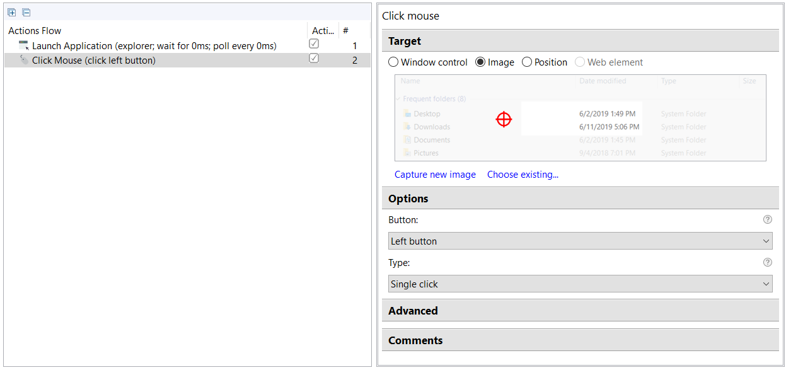Click the Click mouse panel title

410,16
